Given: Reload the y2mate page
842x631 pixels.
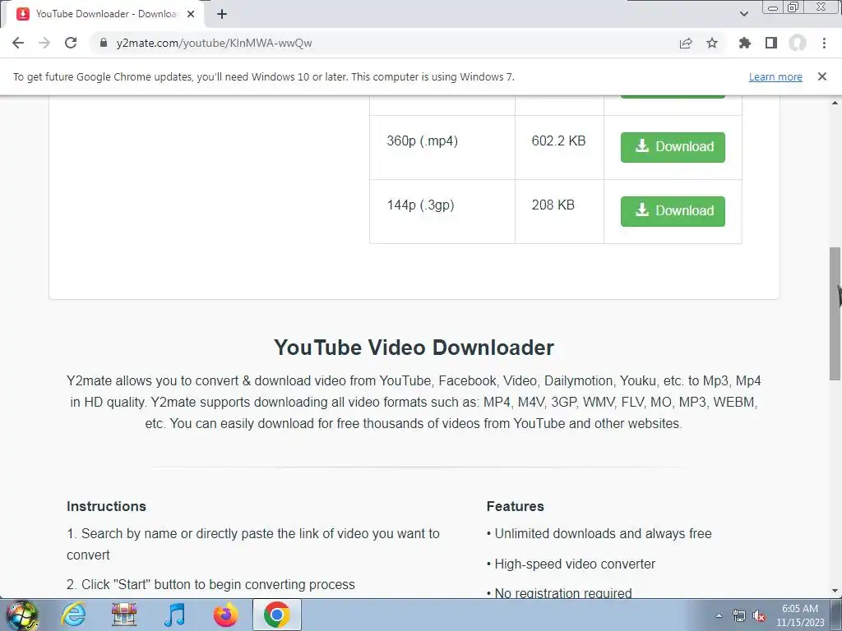Looking at the screenshot, I should [x=71, y=43].
